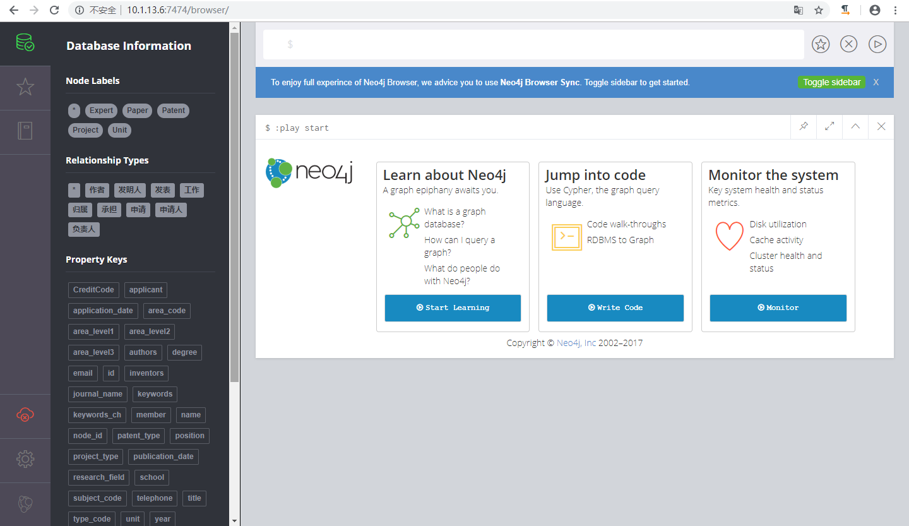
Task: Dismiss the Browser Sync banner
Action: click(x=876, y=83)
